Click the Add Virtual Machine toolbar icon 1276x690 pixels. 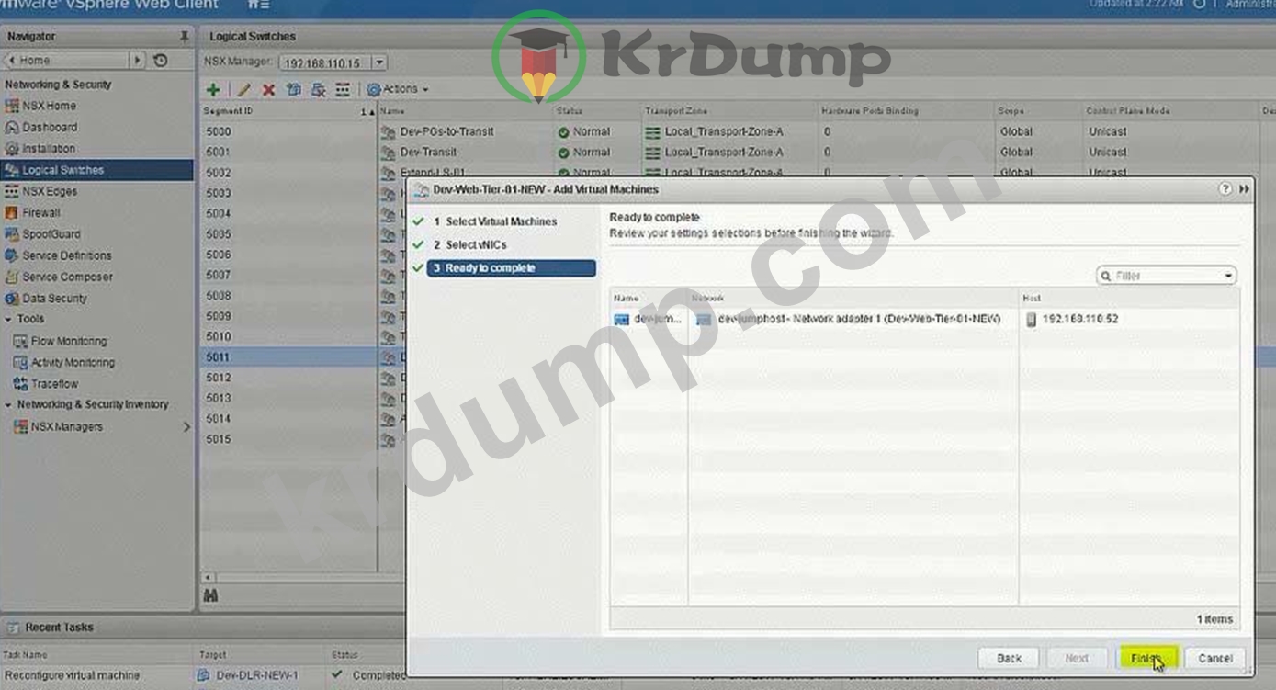click(x=293, y=89)
